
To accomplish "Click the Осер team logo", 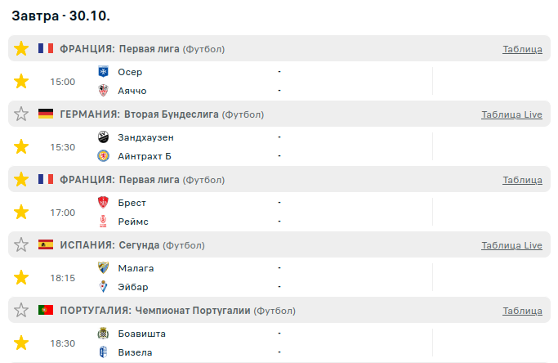I will coord(104,72).
